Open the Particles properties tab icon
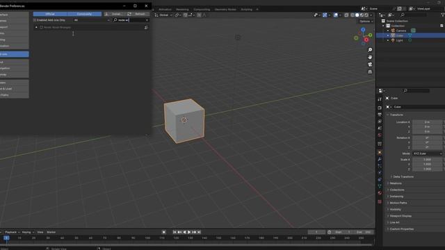The width and height of the screenshot is (445, 250). [x=380, y=166]
